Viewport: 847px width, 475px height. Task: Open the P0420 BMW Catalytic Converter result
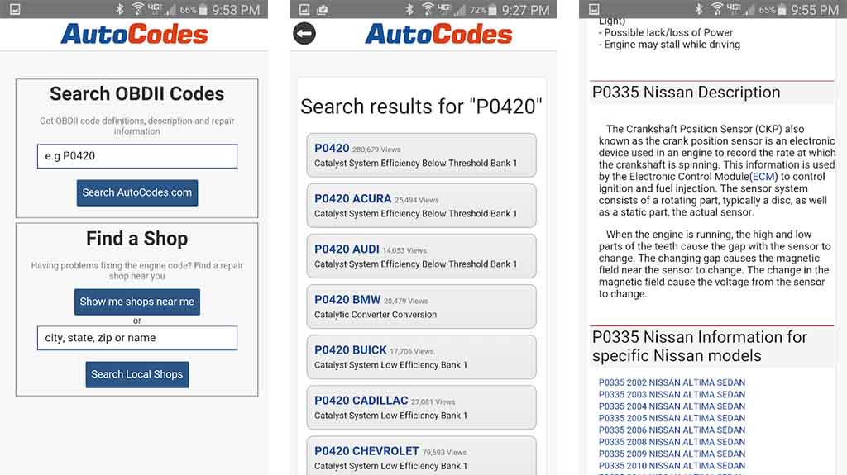pyautogui.click(x=421, y=306)
